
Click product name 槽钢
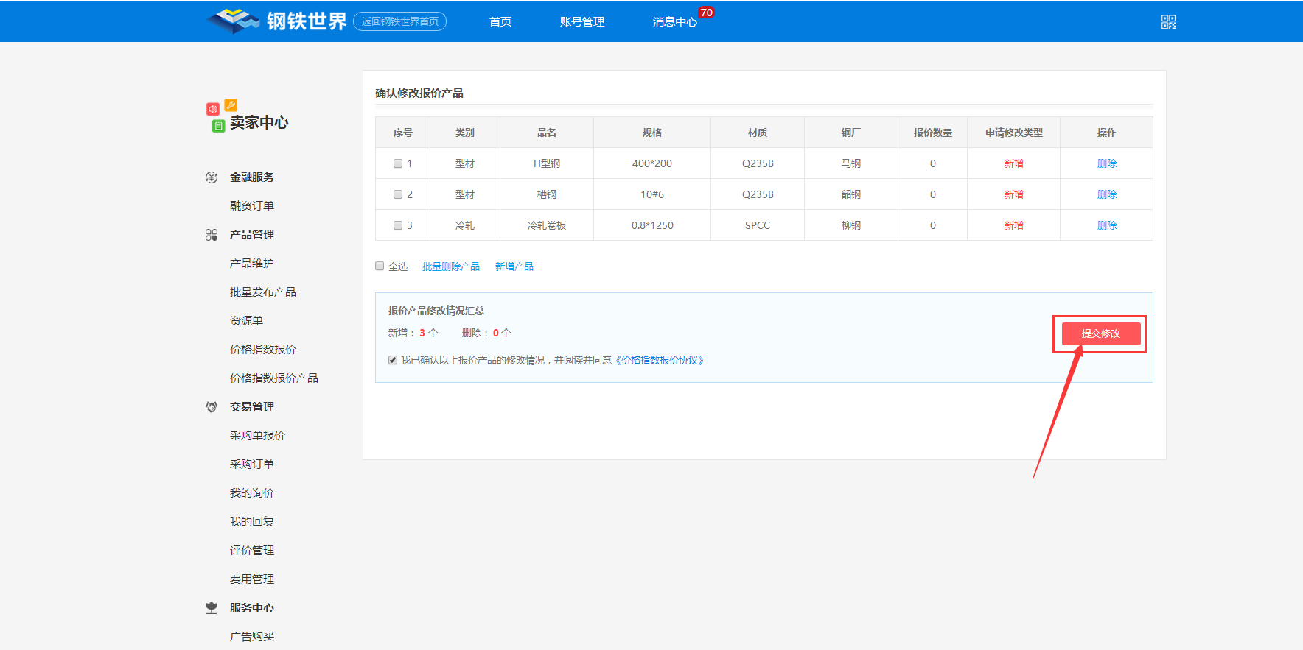point(547,194)
